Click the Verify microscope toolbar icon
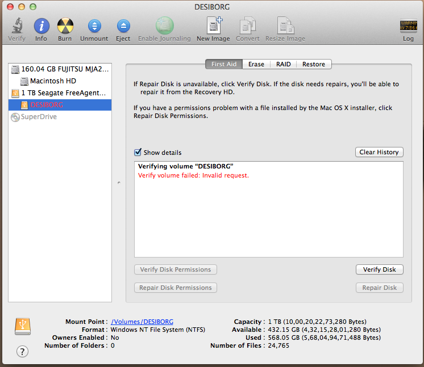 tap(17, 26)
